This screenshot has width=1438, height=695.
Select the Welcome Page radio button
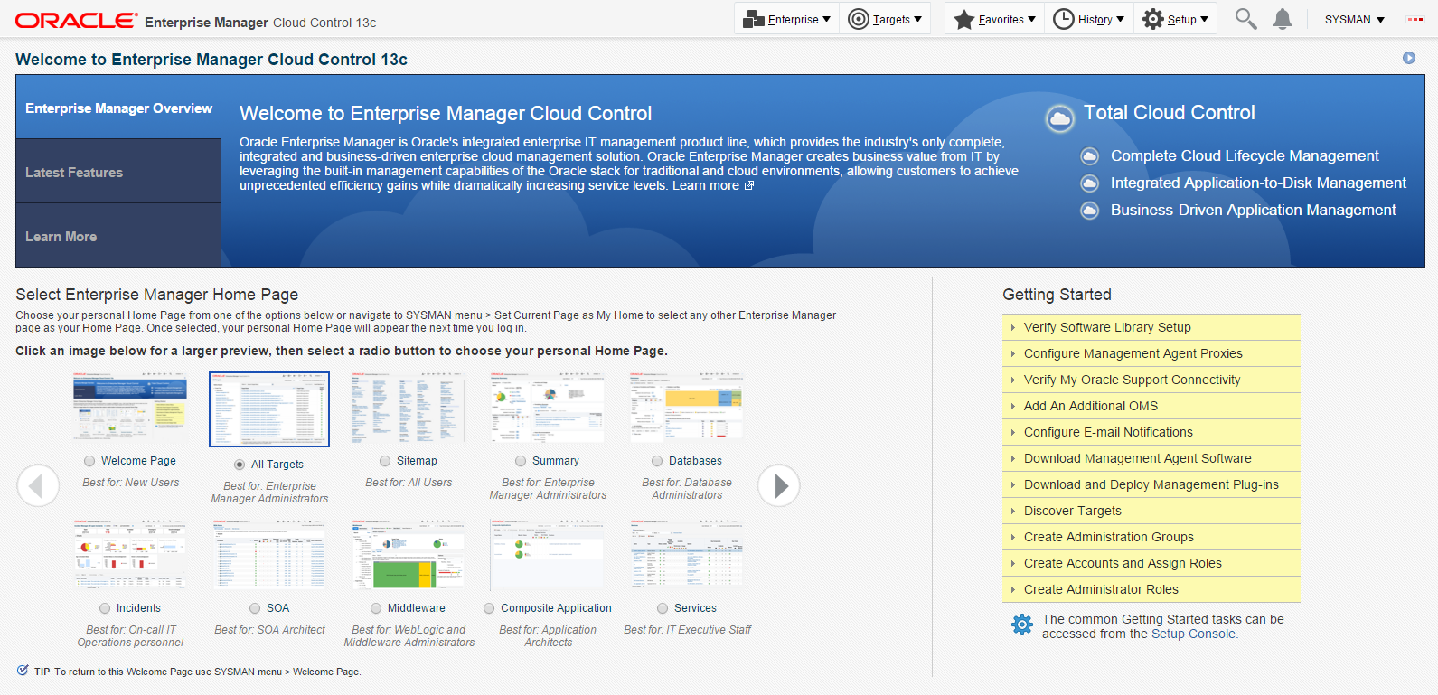89,461
